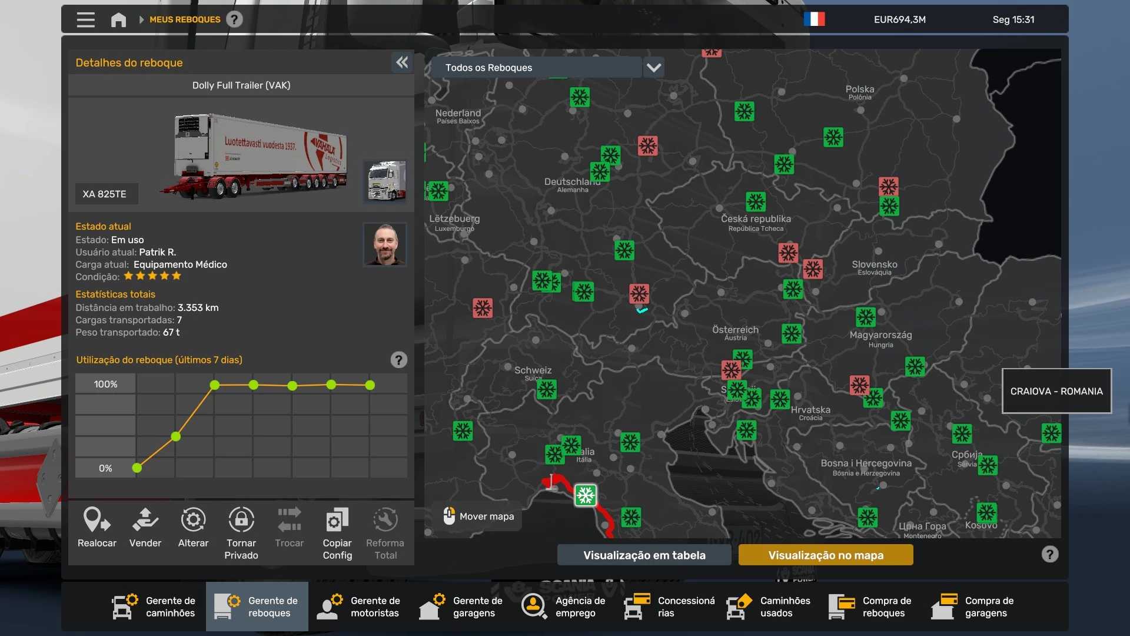
Task: Collapse the Detalhes do reboque panel
Action: [402, 62]
